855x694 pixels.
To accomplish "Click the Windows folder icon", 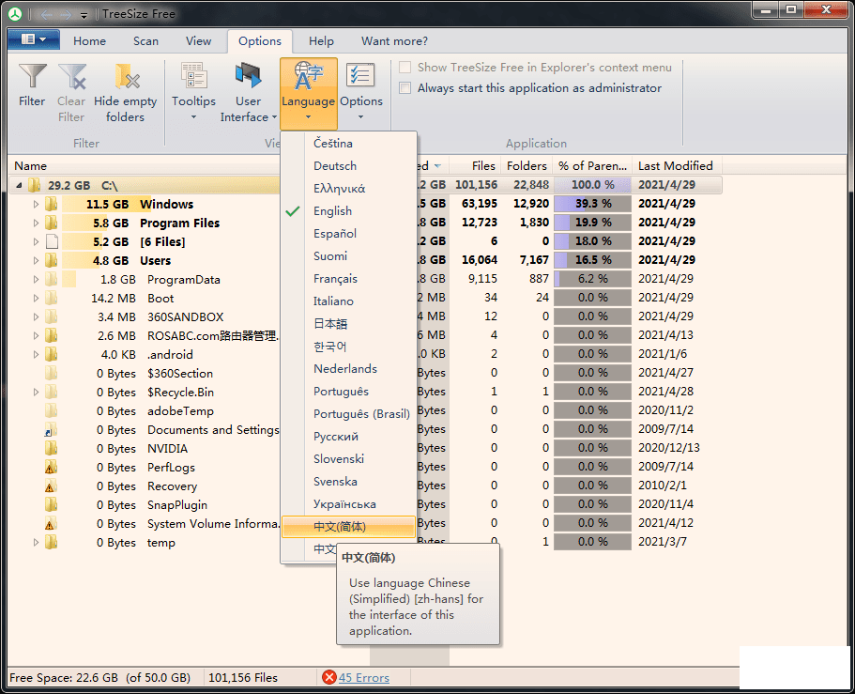I will 50,204.
